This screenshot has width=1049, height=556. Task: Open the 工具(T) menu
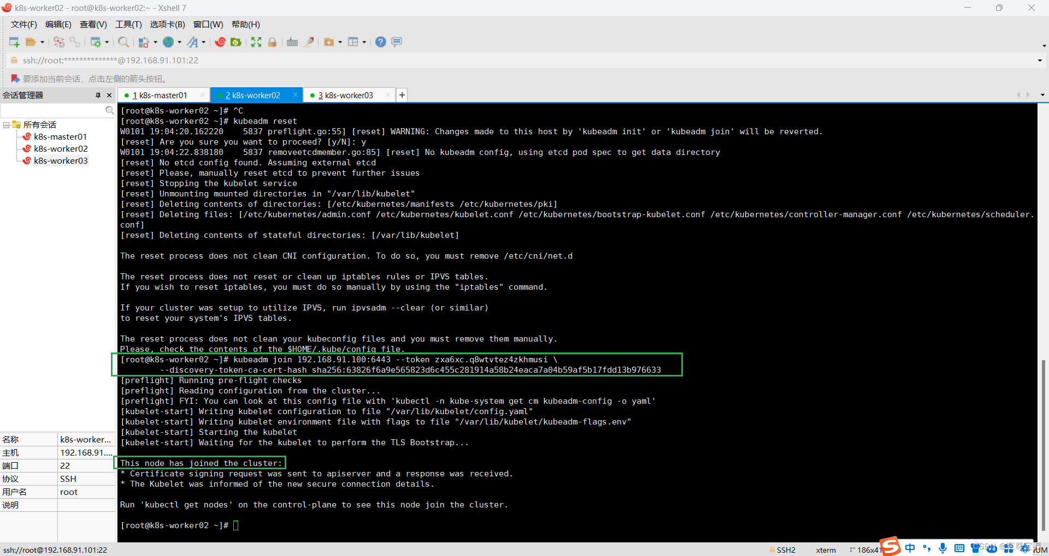[128, 25]
